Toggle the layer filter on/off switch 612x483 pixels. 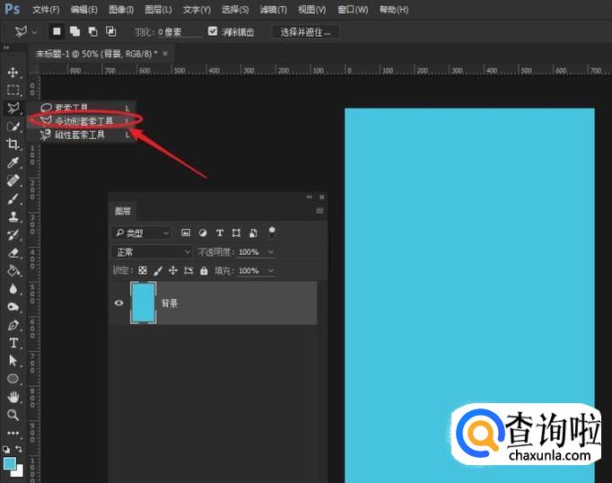(x=272, y=232)
